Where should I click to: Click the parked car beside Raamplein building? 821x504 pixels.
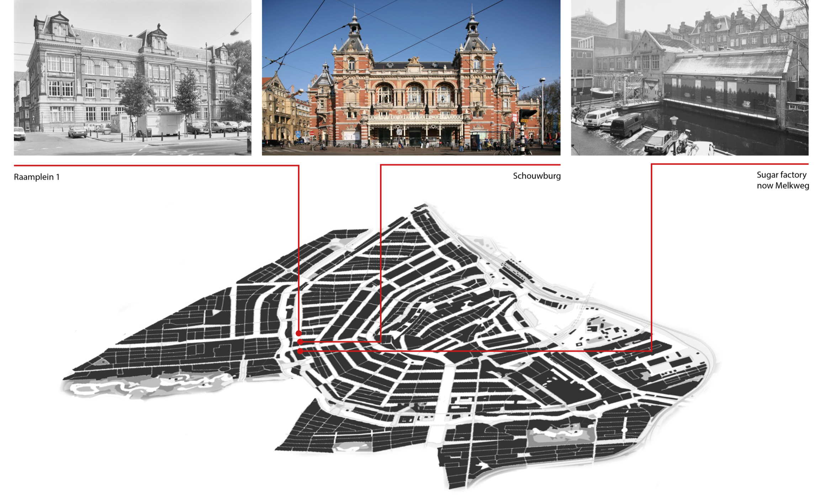[x=77, y=132]
